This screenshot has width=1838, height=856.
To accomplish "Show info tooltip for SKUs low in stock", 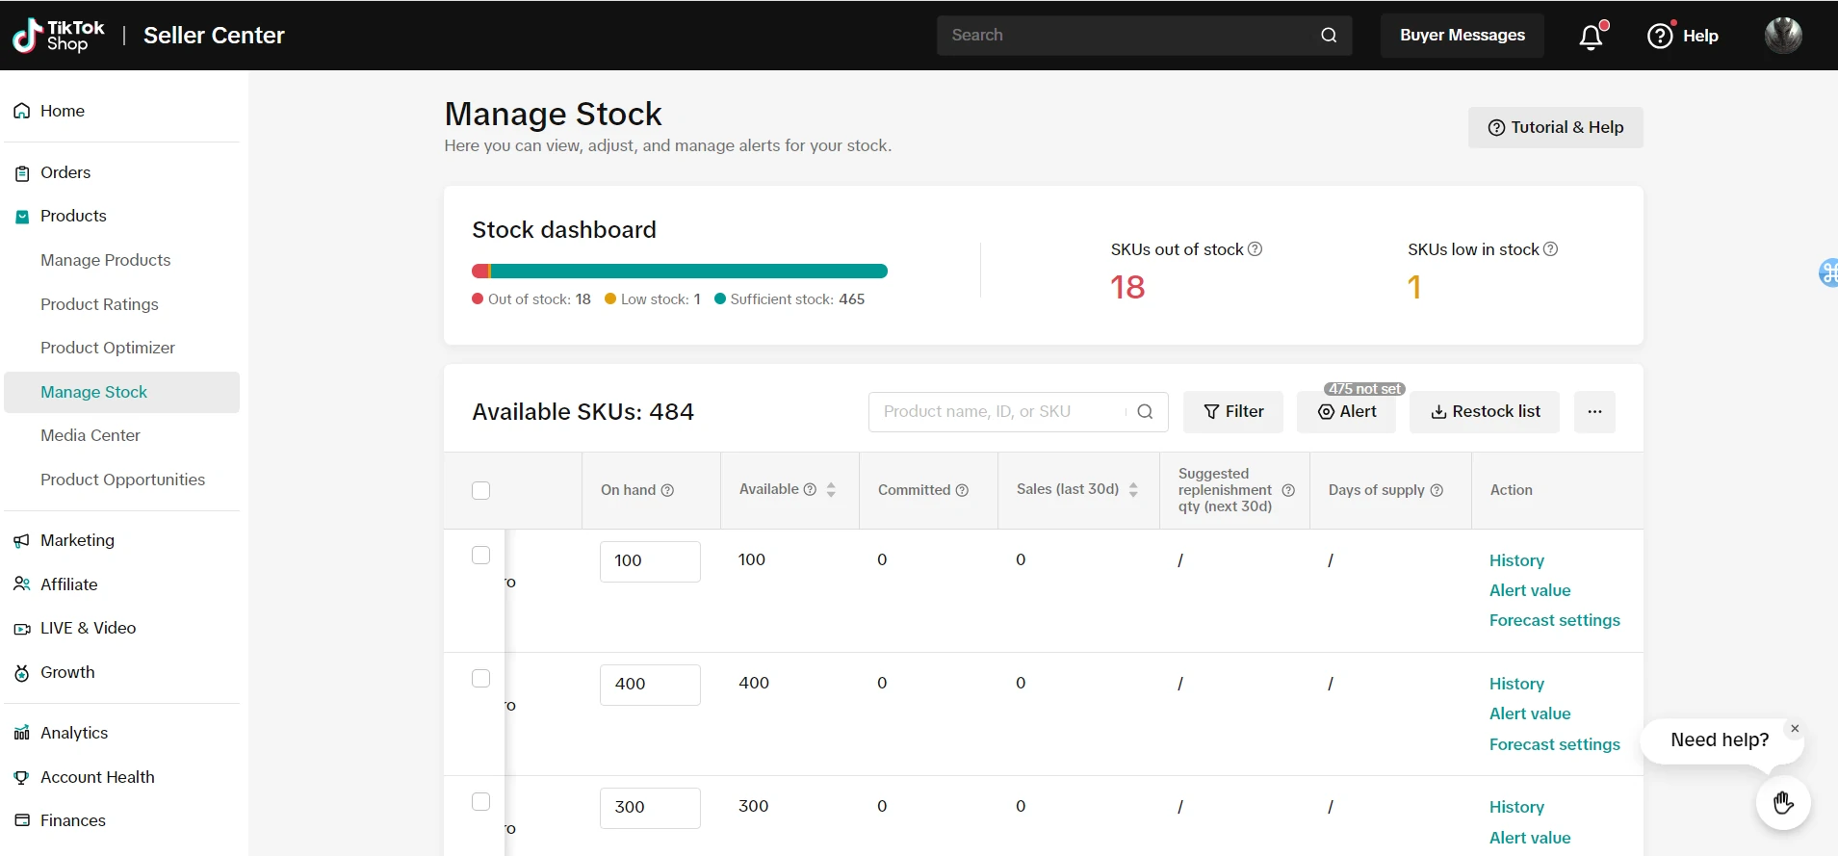I will [x=1550, y=249].
